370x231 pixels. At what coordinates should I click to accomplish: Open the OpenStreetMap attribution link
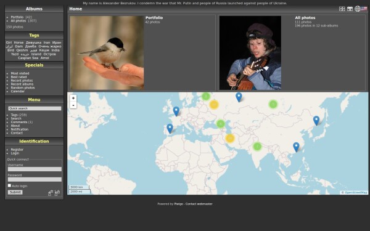pos(356,192)
